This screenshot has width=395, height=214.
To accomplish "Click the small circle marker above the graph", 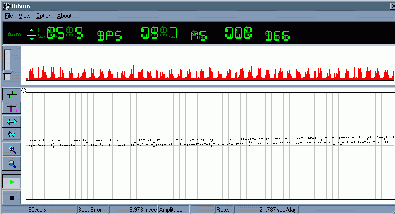I will [24, 90].
